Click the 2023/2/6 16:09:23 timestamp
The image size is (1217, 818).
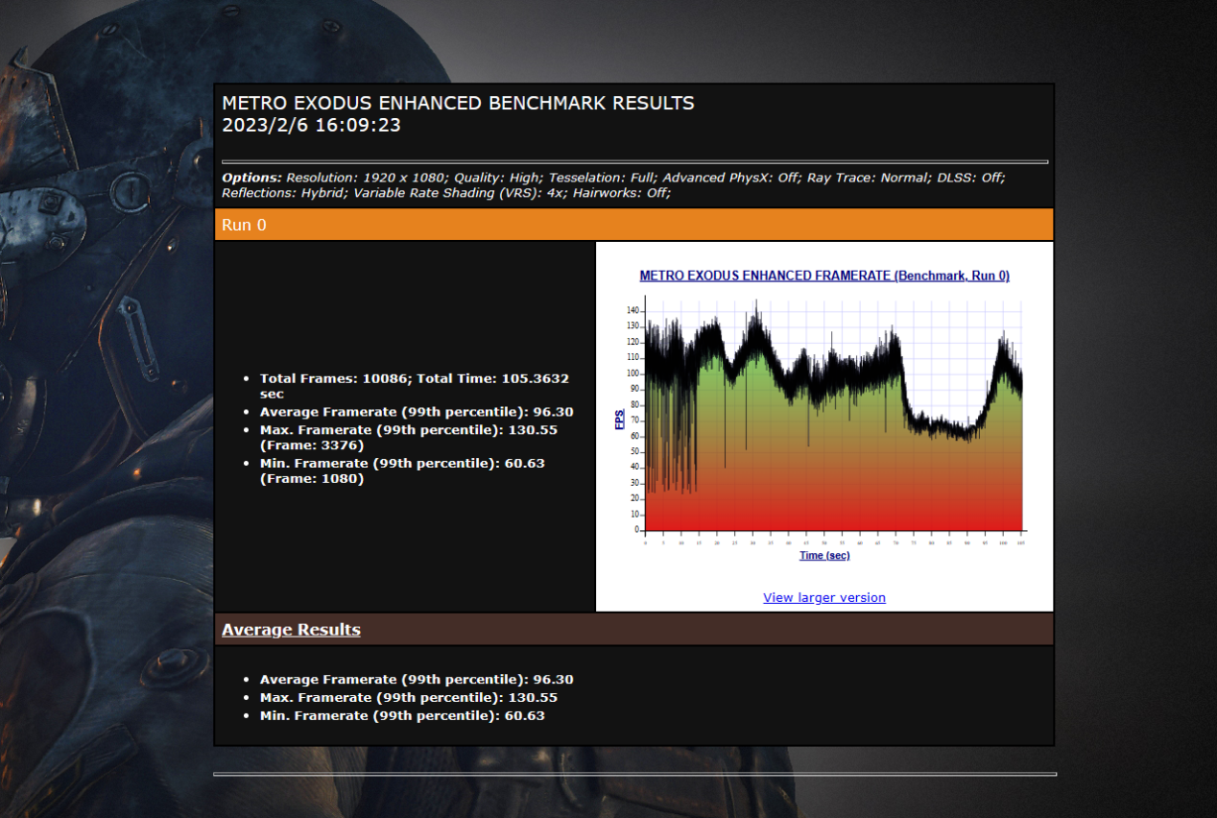pos(311,125)
